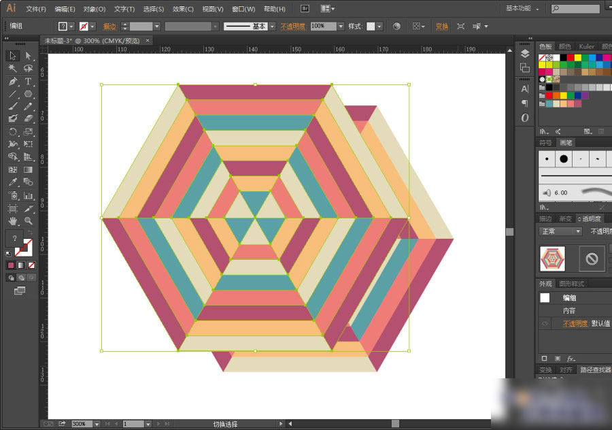Pick the red swatch in the top swatch row

tap(571, 58)
